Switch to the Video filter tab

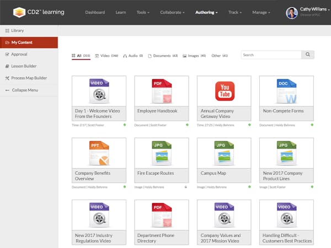[x=106, y=56]
